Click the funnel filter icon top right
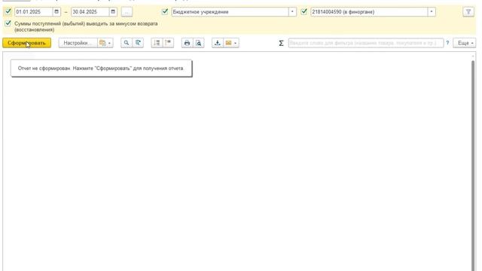The image size is (482, 271). coord(468,12)
